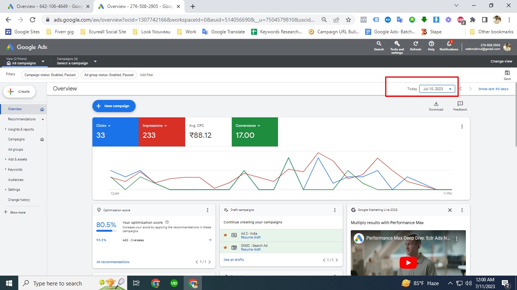Click the Create button

19,92
